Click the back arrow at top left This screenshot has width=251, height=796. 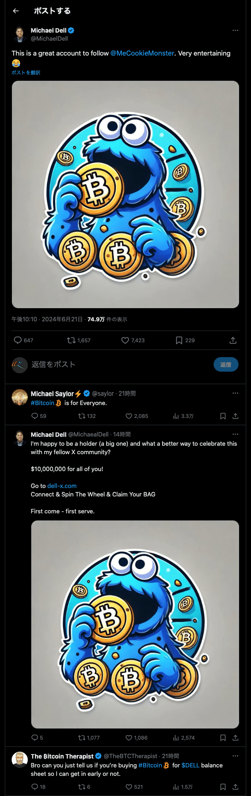pyautogui.click(x=15, y=11)
